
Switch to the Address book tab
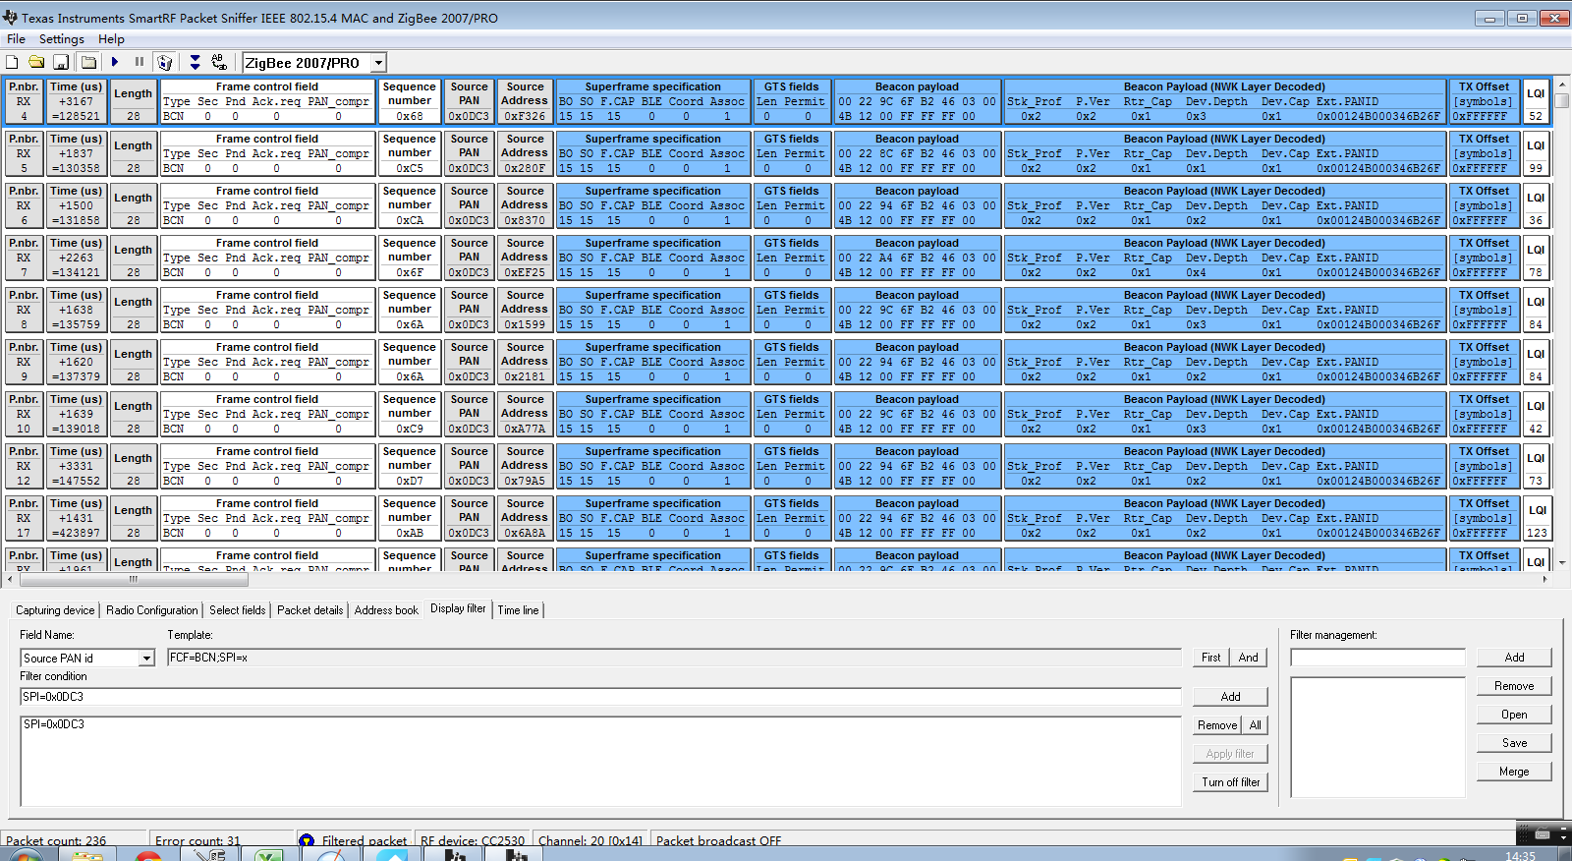[x=386, y=610]
